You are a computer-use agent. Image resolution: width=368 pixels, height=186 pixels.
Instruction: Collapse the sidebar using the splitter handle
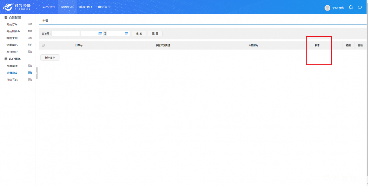(37, 73)
